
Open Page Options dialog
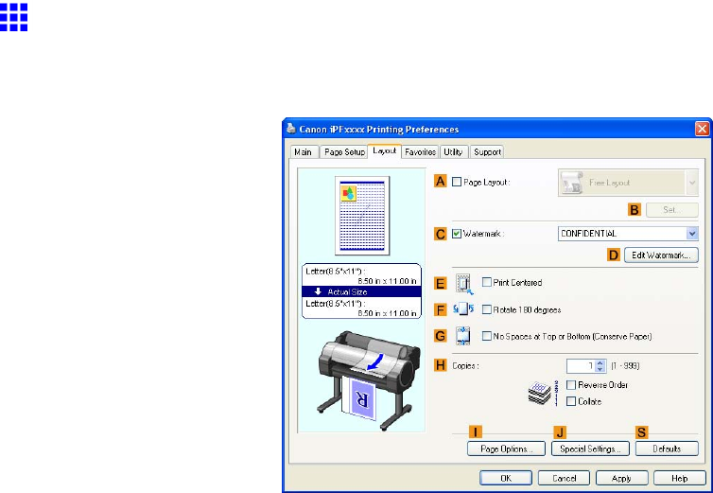506,449
